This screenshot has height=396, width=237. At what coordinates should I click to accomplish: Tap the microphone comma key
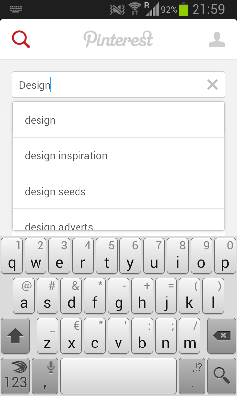45,376
